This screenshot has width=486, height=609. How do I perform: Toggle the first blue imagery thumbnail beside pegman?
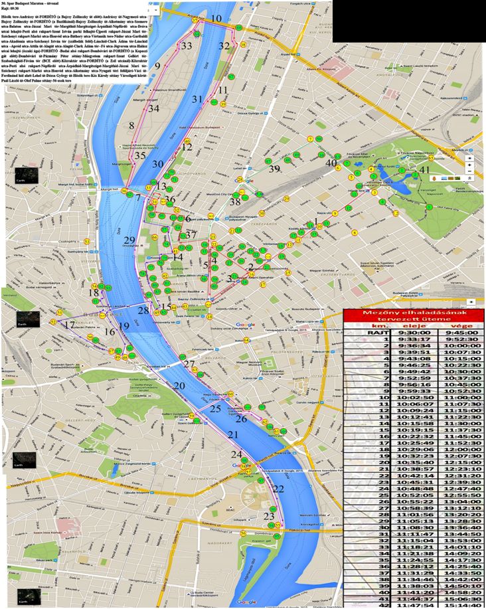coord(445,178)
